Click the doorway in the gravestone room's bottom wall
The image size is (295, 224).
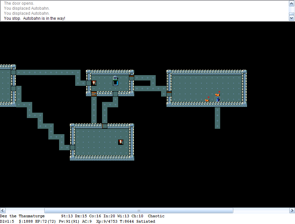tap(115, 94)
